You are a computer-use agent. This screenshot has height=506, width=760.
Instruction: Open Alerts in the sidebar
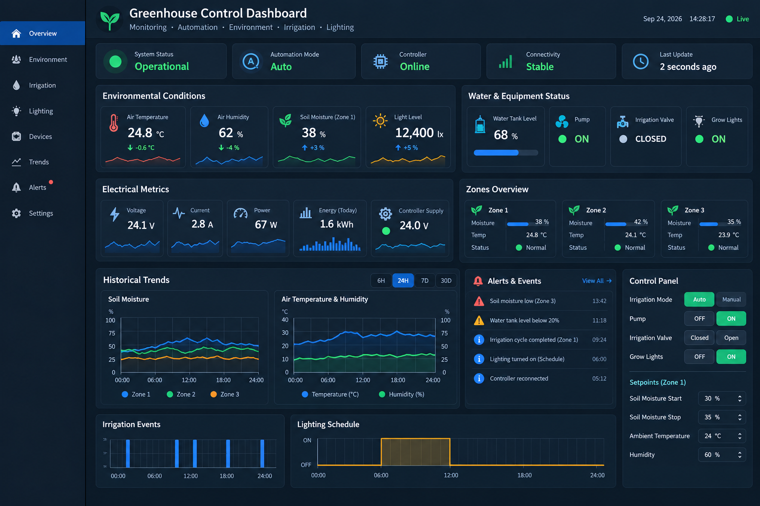click(43, 188)
